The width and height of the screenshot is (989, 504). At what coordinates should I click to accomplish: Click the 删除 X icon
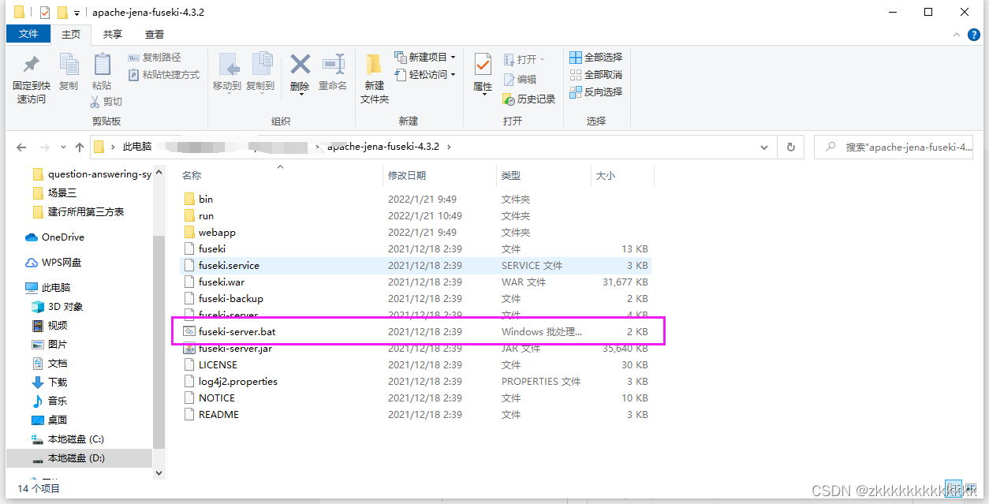click(300, 64)
